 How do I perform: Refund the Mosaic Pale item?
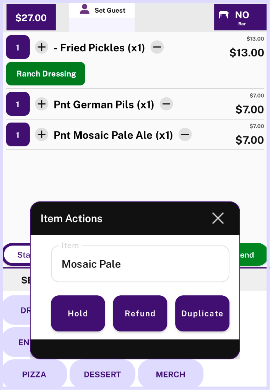pyautogui.click(x=140, y=313)
